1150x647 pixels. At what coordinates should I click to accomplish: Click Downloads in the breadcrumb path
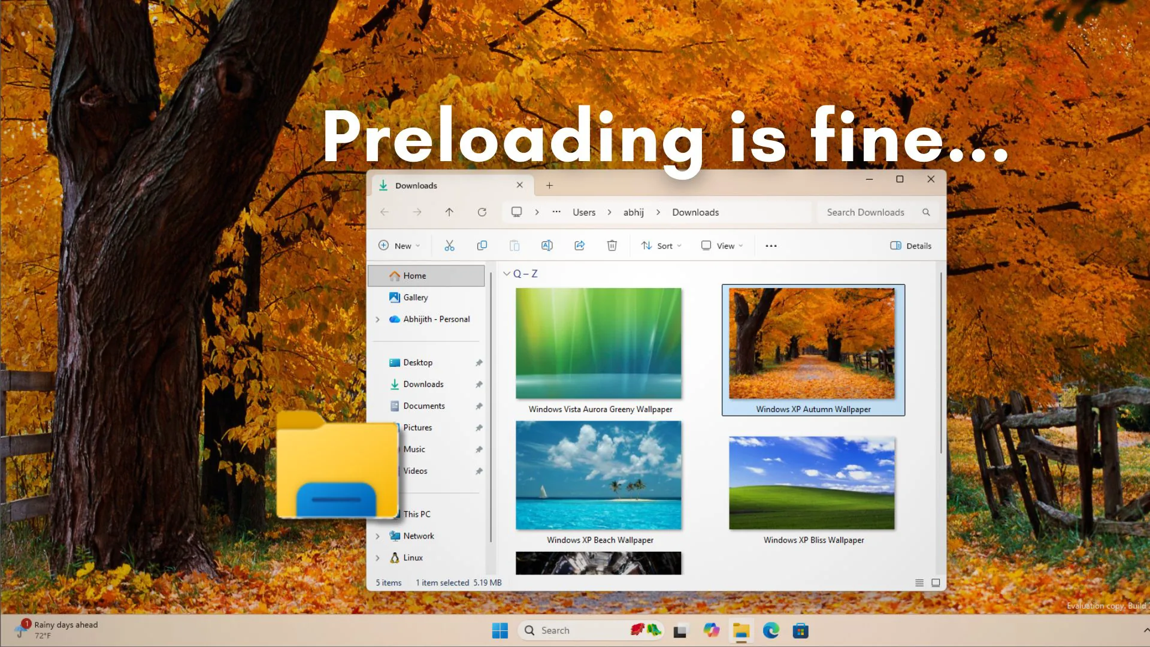tap(695, 212)
